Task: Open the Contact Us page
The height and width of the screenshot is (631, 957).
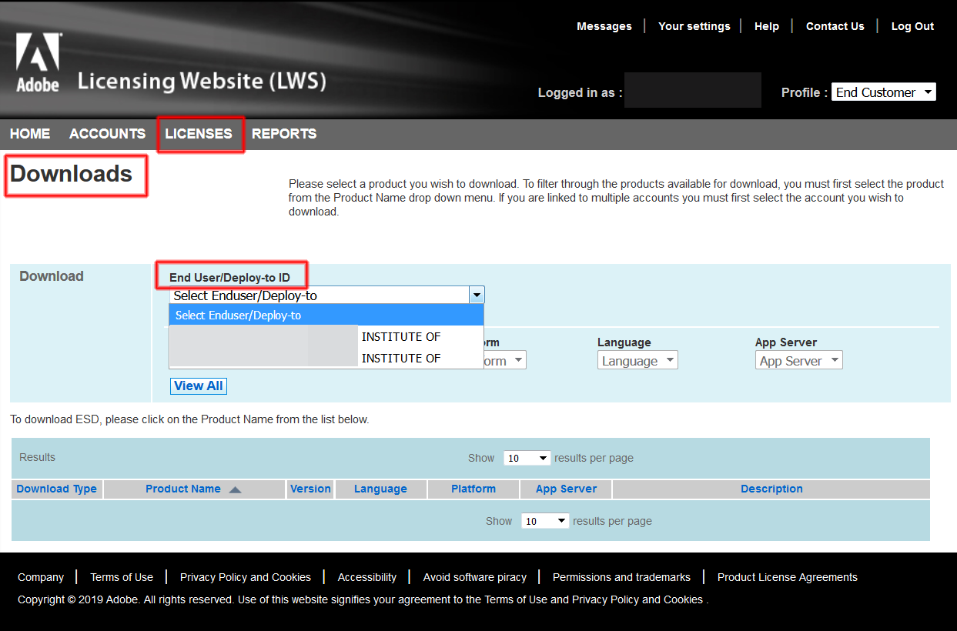Action: [835, 26]
